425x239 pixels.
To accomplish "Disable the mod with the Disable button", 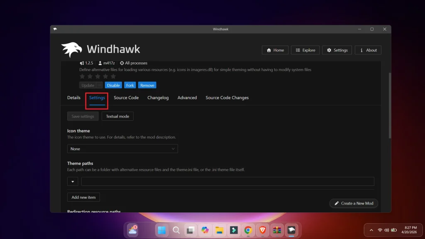I will pyautogui.click(x=113, y=85).
